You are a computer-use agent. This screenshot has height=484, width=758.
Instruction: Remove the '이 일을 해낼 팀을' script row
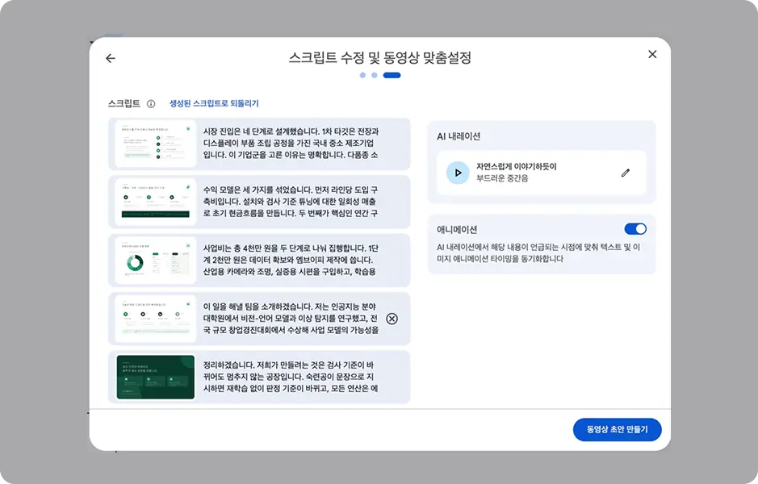pyautogui.click(x=392, y=319)
